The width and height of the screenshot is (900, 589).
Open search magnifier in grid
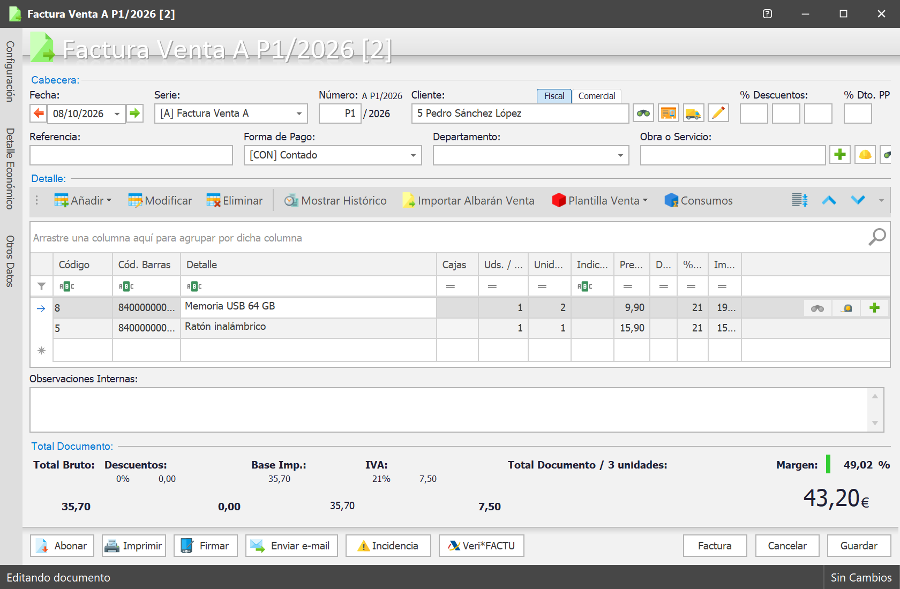point(877,237)
